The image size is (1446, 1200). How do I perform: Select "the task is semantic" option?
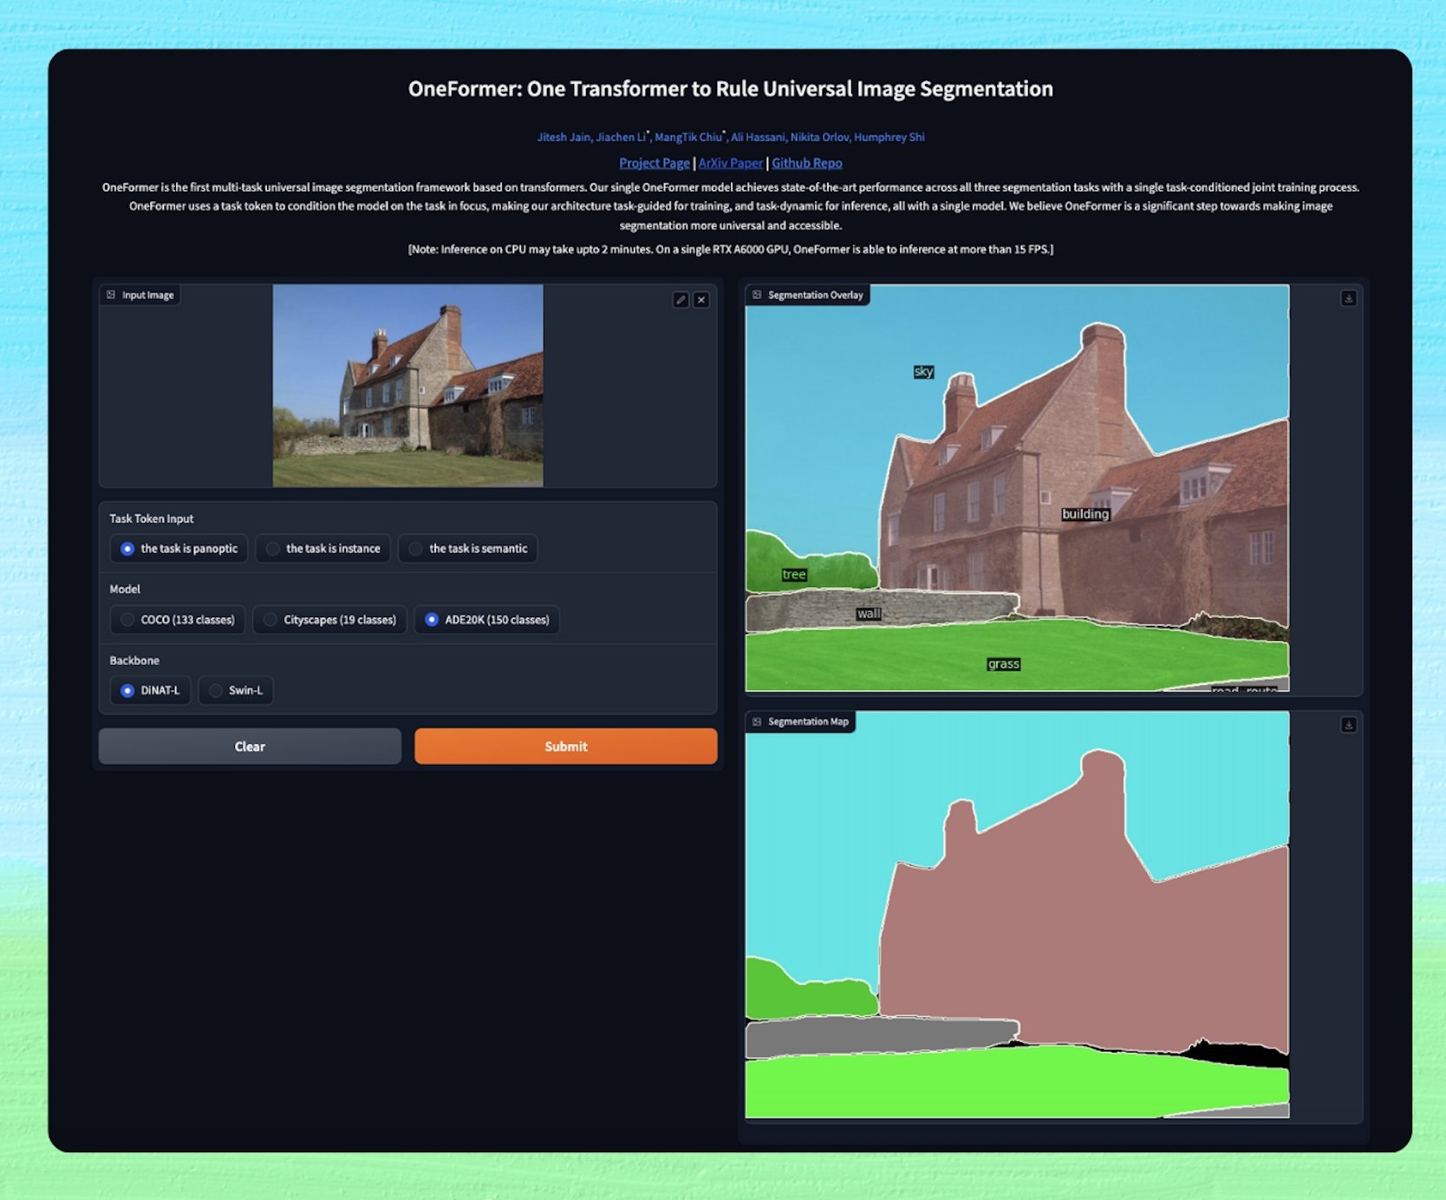[416, 549]
